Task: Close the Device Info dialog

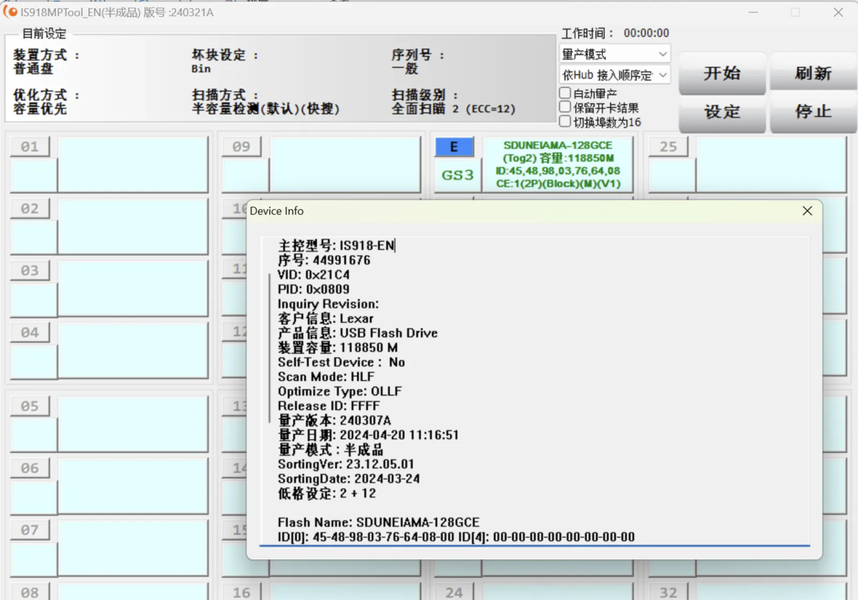Action: (x=807, y=211)
